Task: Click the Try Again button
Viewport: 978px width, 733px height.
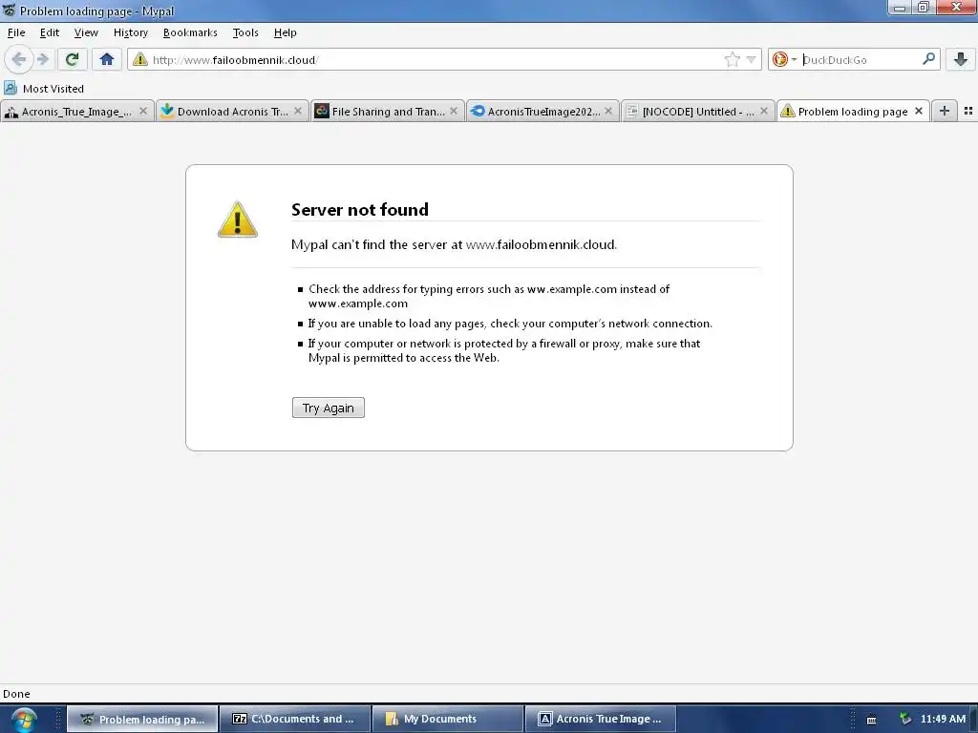Action: (x=329, y=408)
